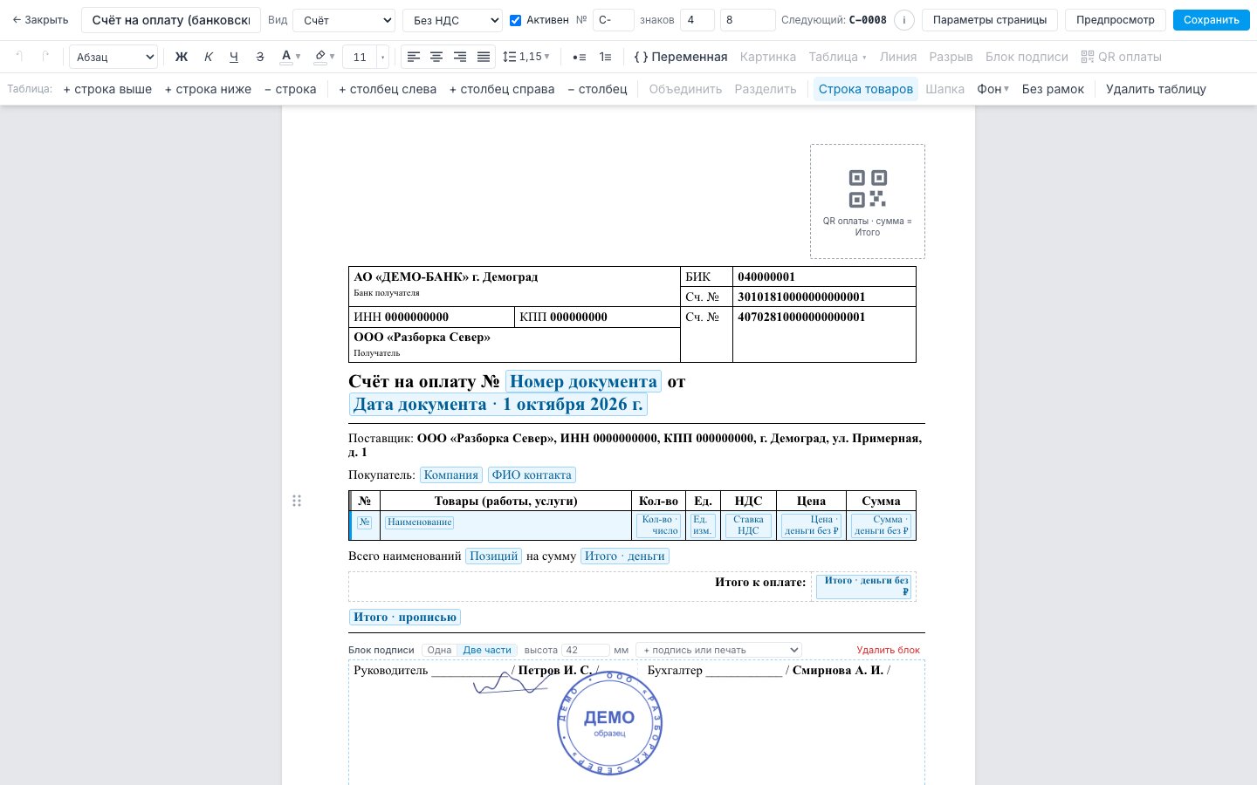Open text color picker
This screenshot has height=785, width=1257.
coord(290,57)
